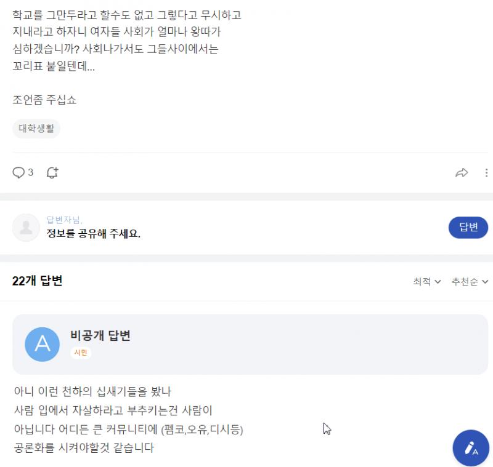Click the share arrow icon
The image size is (493, 467).
point(462,173)
